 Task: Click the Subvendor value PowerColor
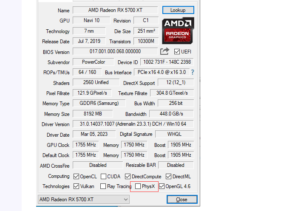point(94,62)
